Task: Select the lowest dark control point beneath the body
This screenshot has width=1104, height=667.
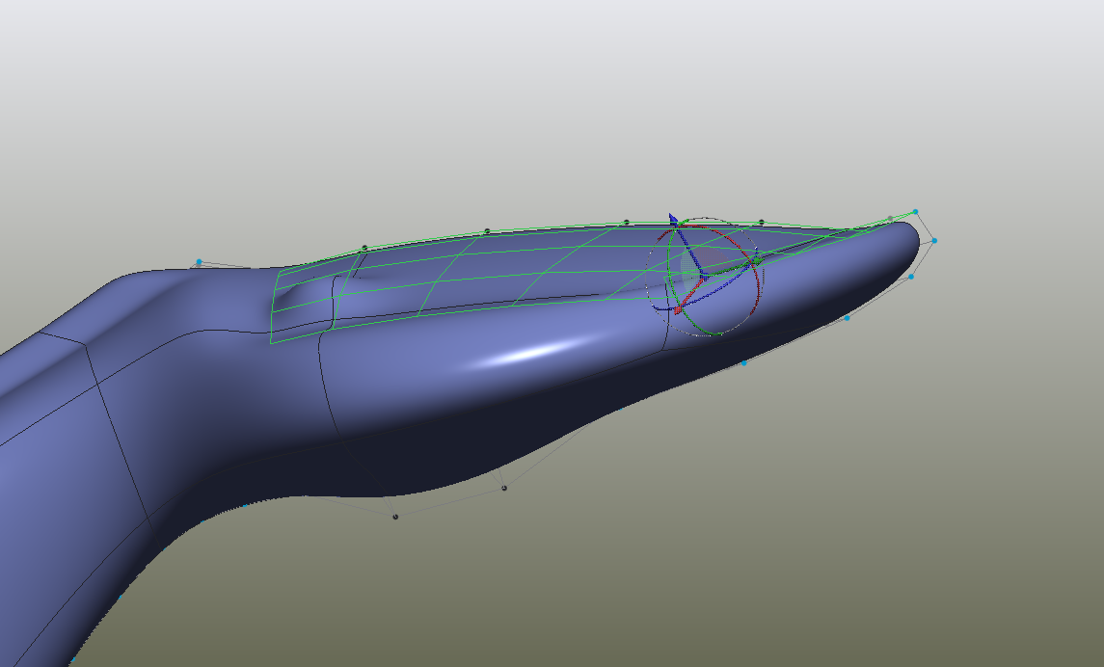Action: [x=395, y=517]
